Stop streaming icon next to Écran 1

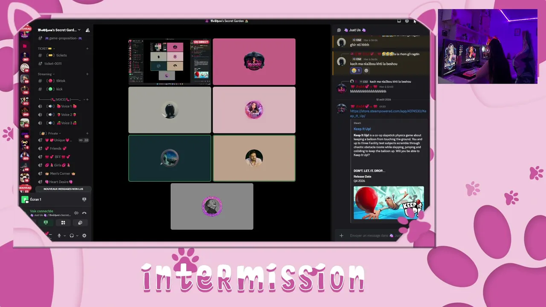click(x=84, y=199)
